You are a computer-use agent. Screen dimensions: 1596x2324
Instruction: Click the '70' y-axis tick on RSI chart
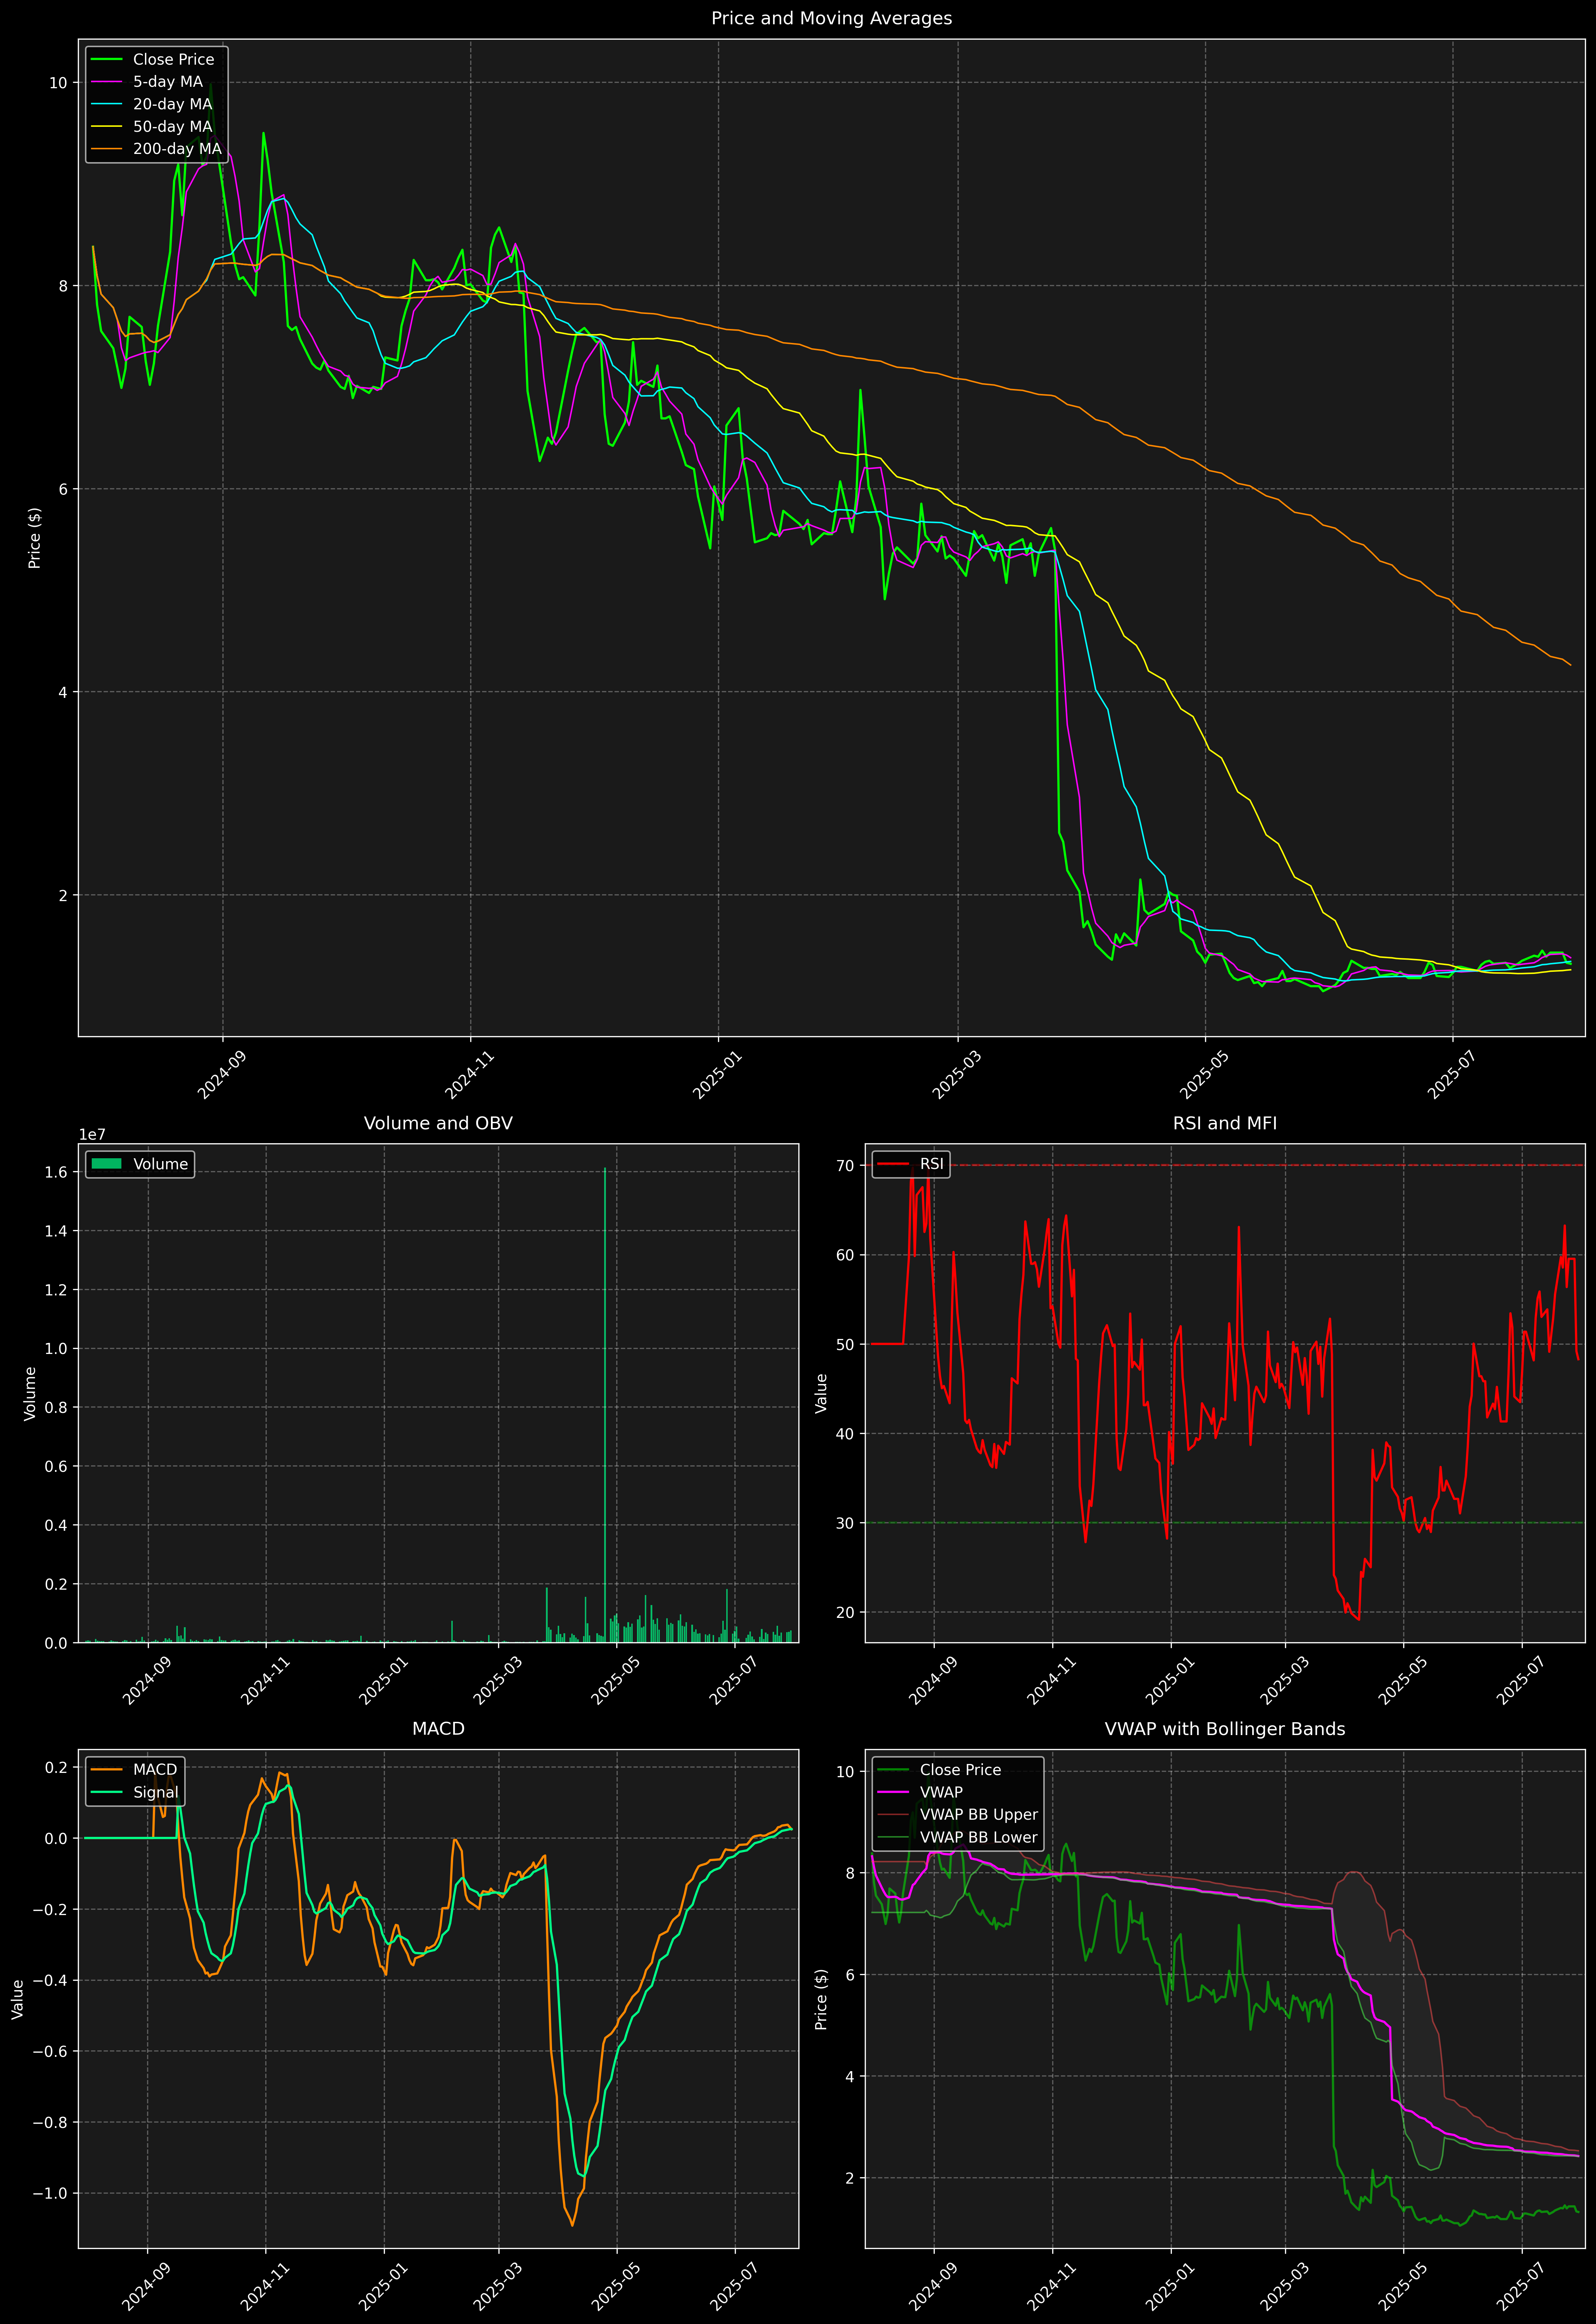click(x=845, y=1165)
